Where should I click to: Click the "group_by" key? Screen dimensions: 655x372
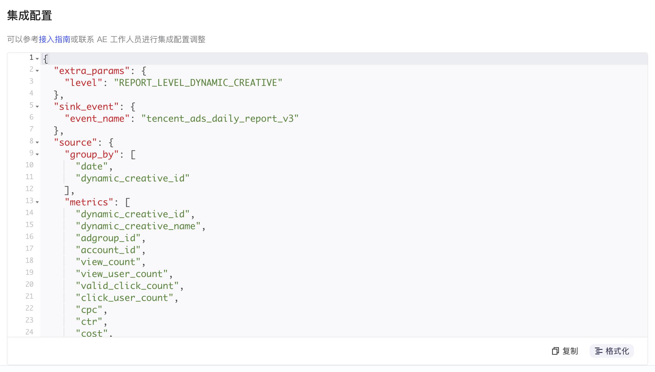[92, 154]
